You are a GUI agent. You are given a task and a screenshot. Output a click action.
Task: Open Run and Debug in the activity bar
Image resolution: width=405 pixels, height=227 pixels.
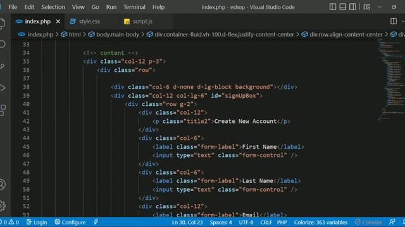click(x=2, y=88)
